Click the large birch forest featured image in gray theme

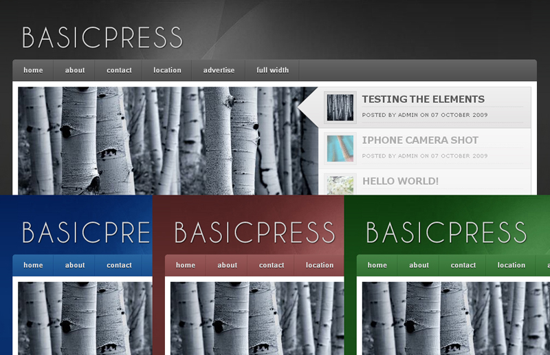[x=168, y=141]
